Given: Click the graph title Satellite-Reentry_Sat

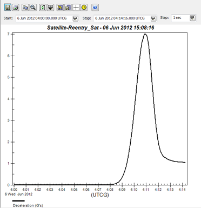Looking at the screenshot, I should 73,28.
